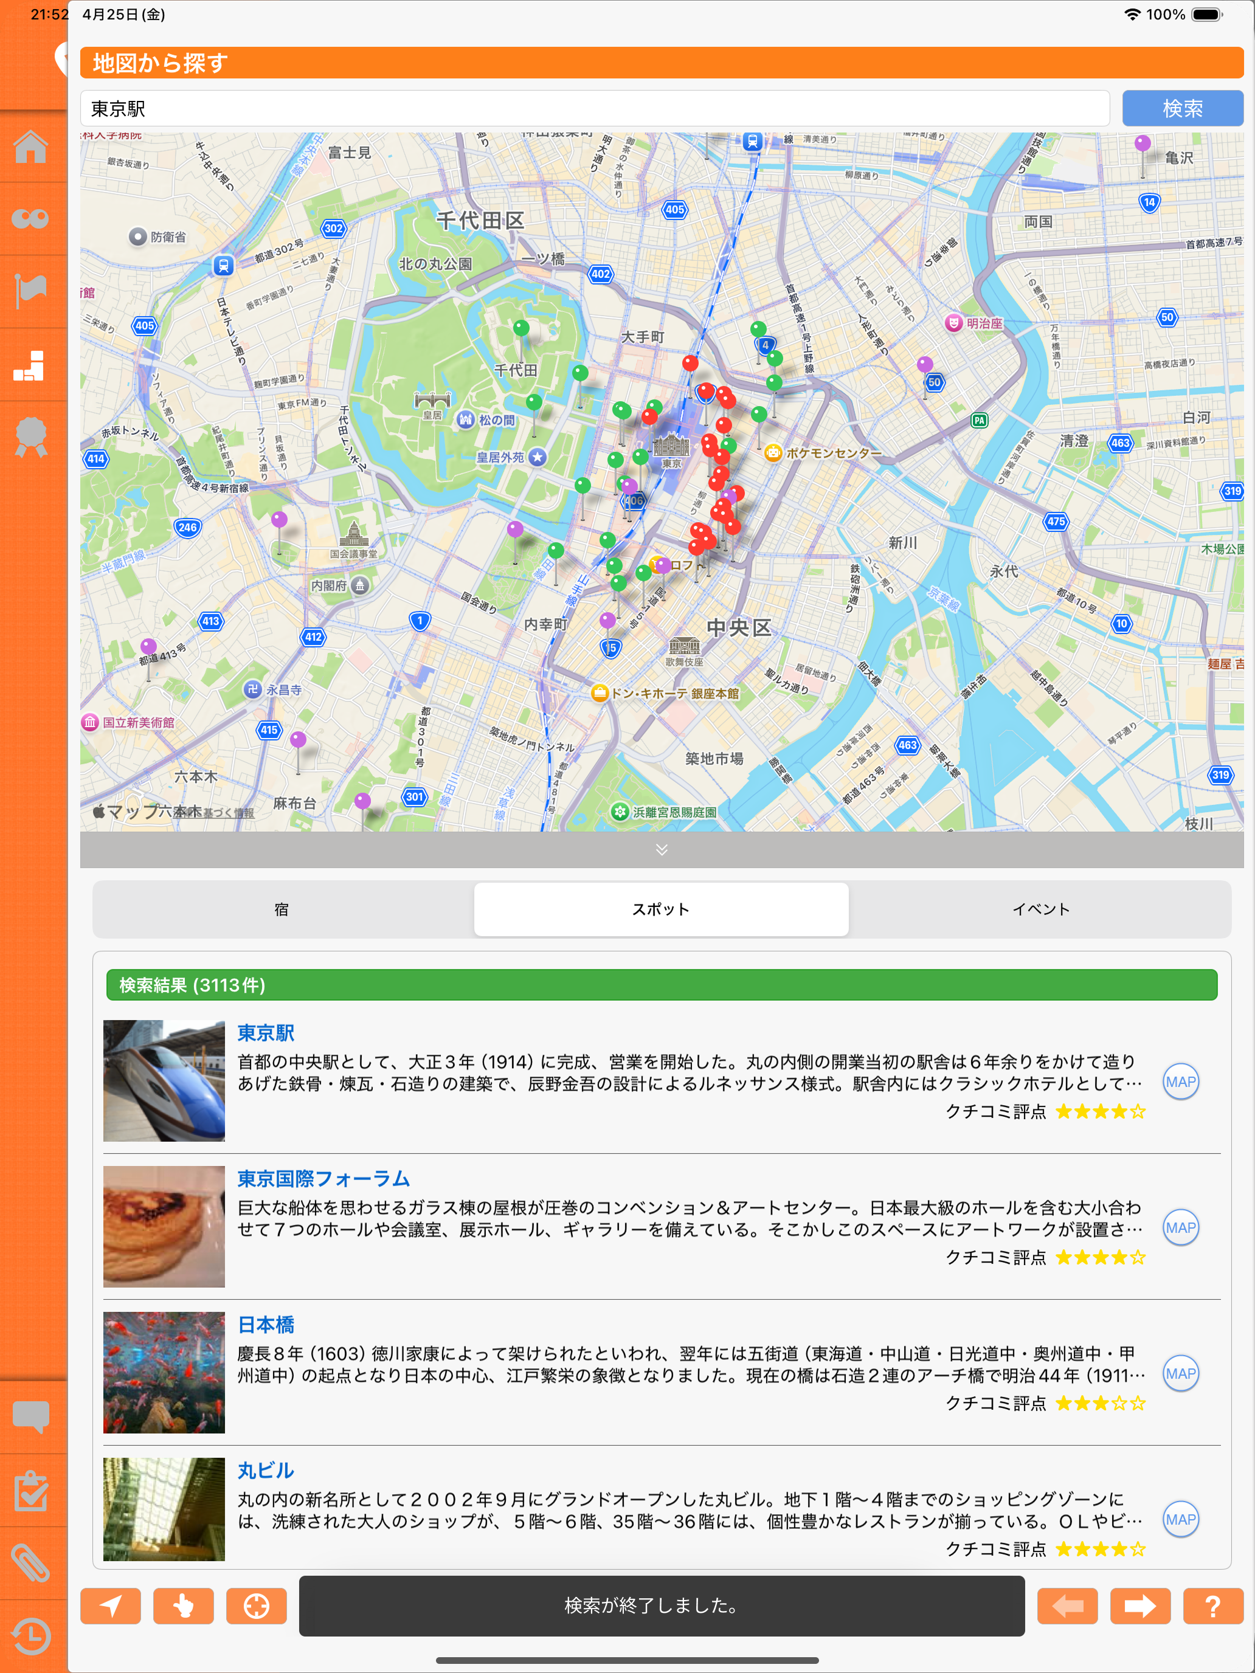Tap the finger pointer button at bottom
Screen dimensions: 1255x1673
[183, 1606]
